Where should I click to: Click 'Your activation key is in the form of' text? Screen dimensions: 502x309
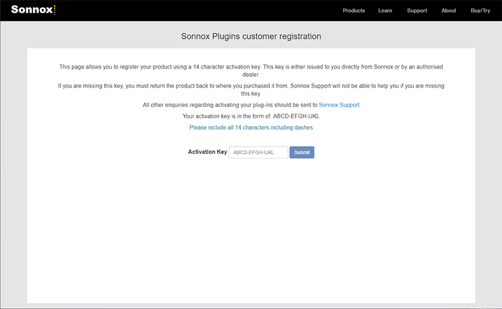point(251,116)
